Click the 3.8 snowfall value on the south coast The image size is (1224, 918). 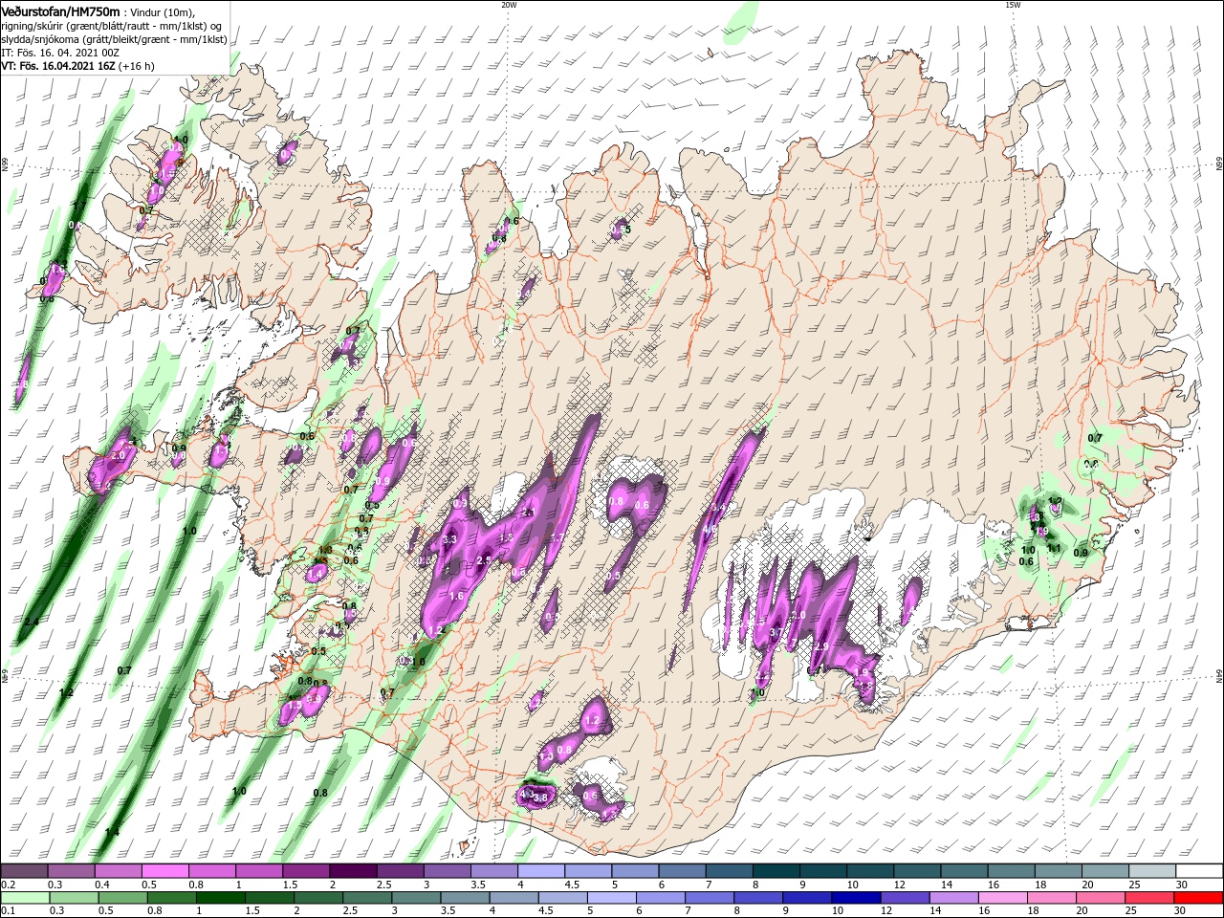click(540, 798)
